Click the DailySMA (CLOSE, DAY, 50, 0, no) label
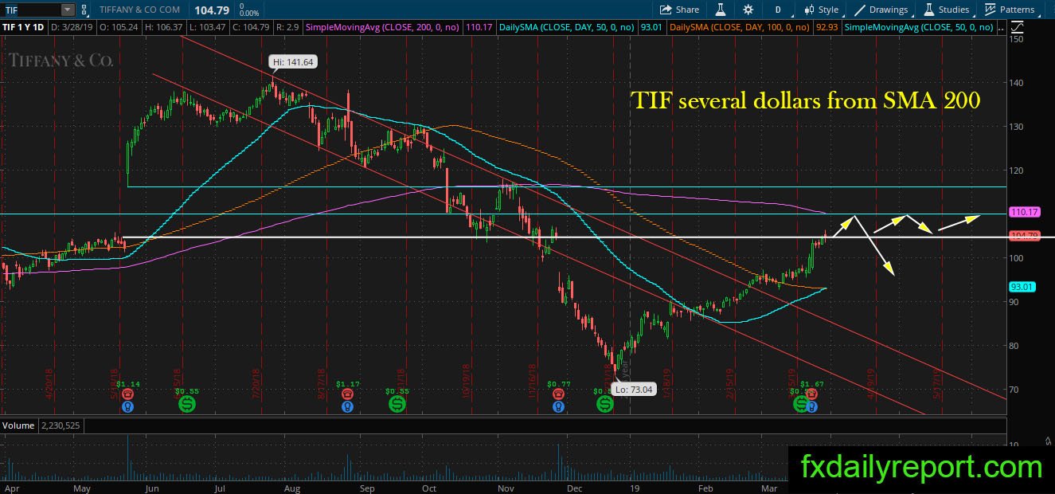The image size is (1055, 494). pyautogui.click(x=567, y=27)
